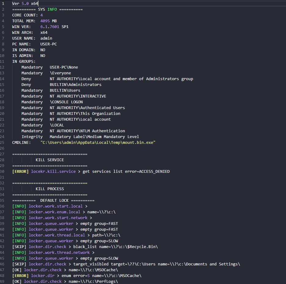Screen dimensions: 286x284
Task: Select the "enum error=5" text
Action: coord(75,276)
